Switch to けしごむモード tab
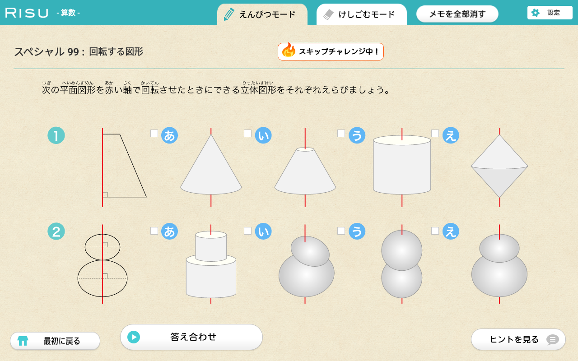Screen dimensions: 578x361 362,14
